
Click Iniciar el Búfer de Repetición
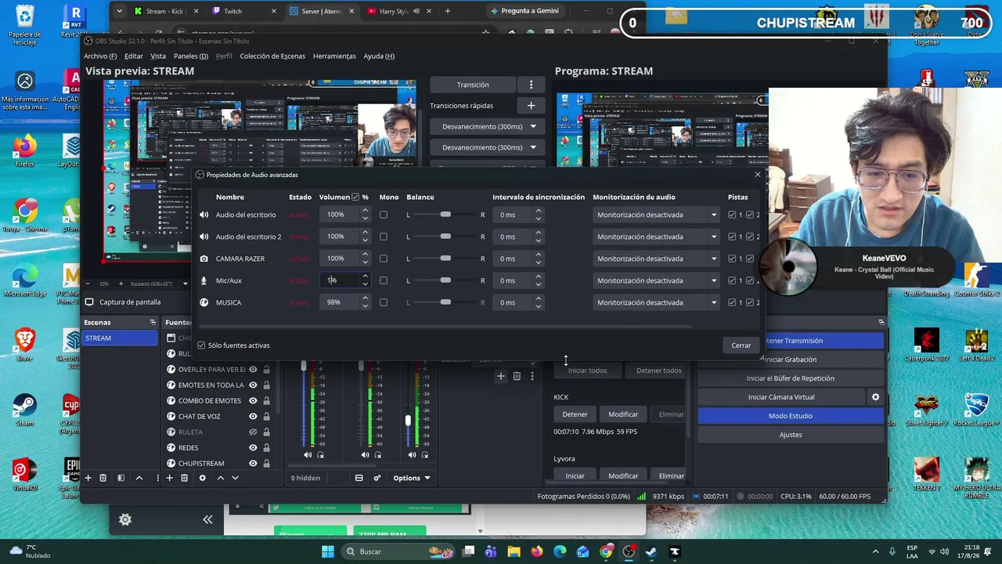coord(791,378)
